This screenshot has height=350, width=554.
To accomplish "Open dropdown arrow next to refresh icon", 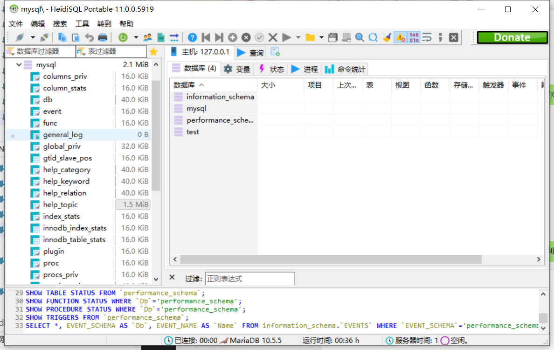I will click(x=136, y=37).
